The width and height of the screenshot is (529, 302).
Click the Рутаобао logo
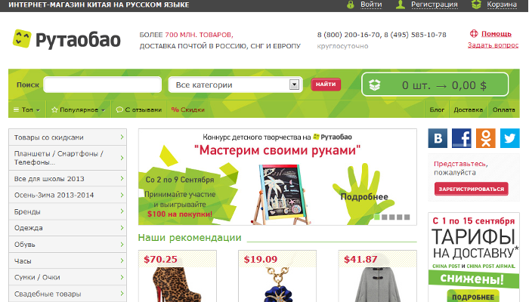tap(67, 39)
